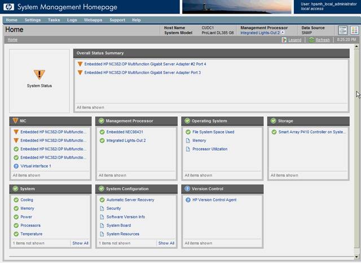Open the Support menu
This screenshot has width=361, height=263.
tap(117, 20)
